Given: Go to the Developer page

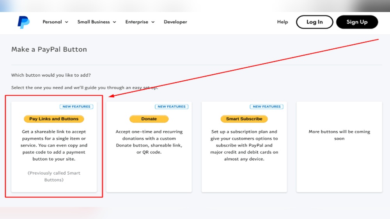Looking at the screenshot, I should pos(175,22).
